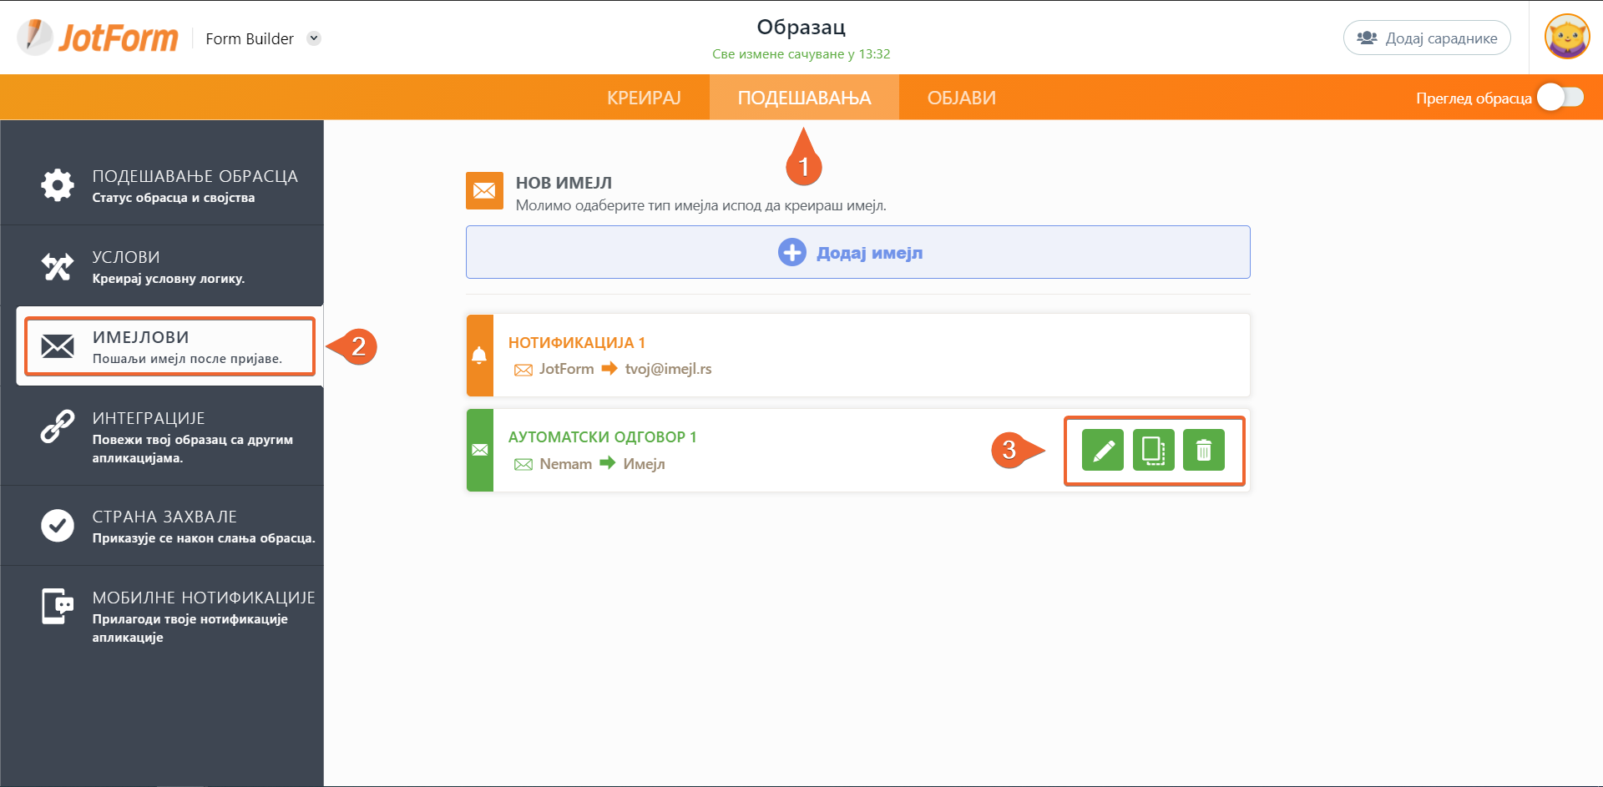The image size is (1603, 787).
Task: Click the duplicate icon for Аутоматски одговор 1
Action: point(1153,451)
